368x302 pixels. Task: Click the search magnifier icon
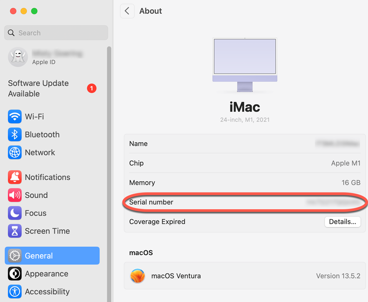[11, 33]
